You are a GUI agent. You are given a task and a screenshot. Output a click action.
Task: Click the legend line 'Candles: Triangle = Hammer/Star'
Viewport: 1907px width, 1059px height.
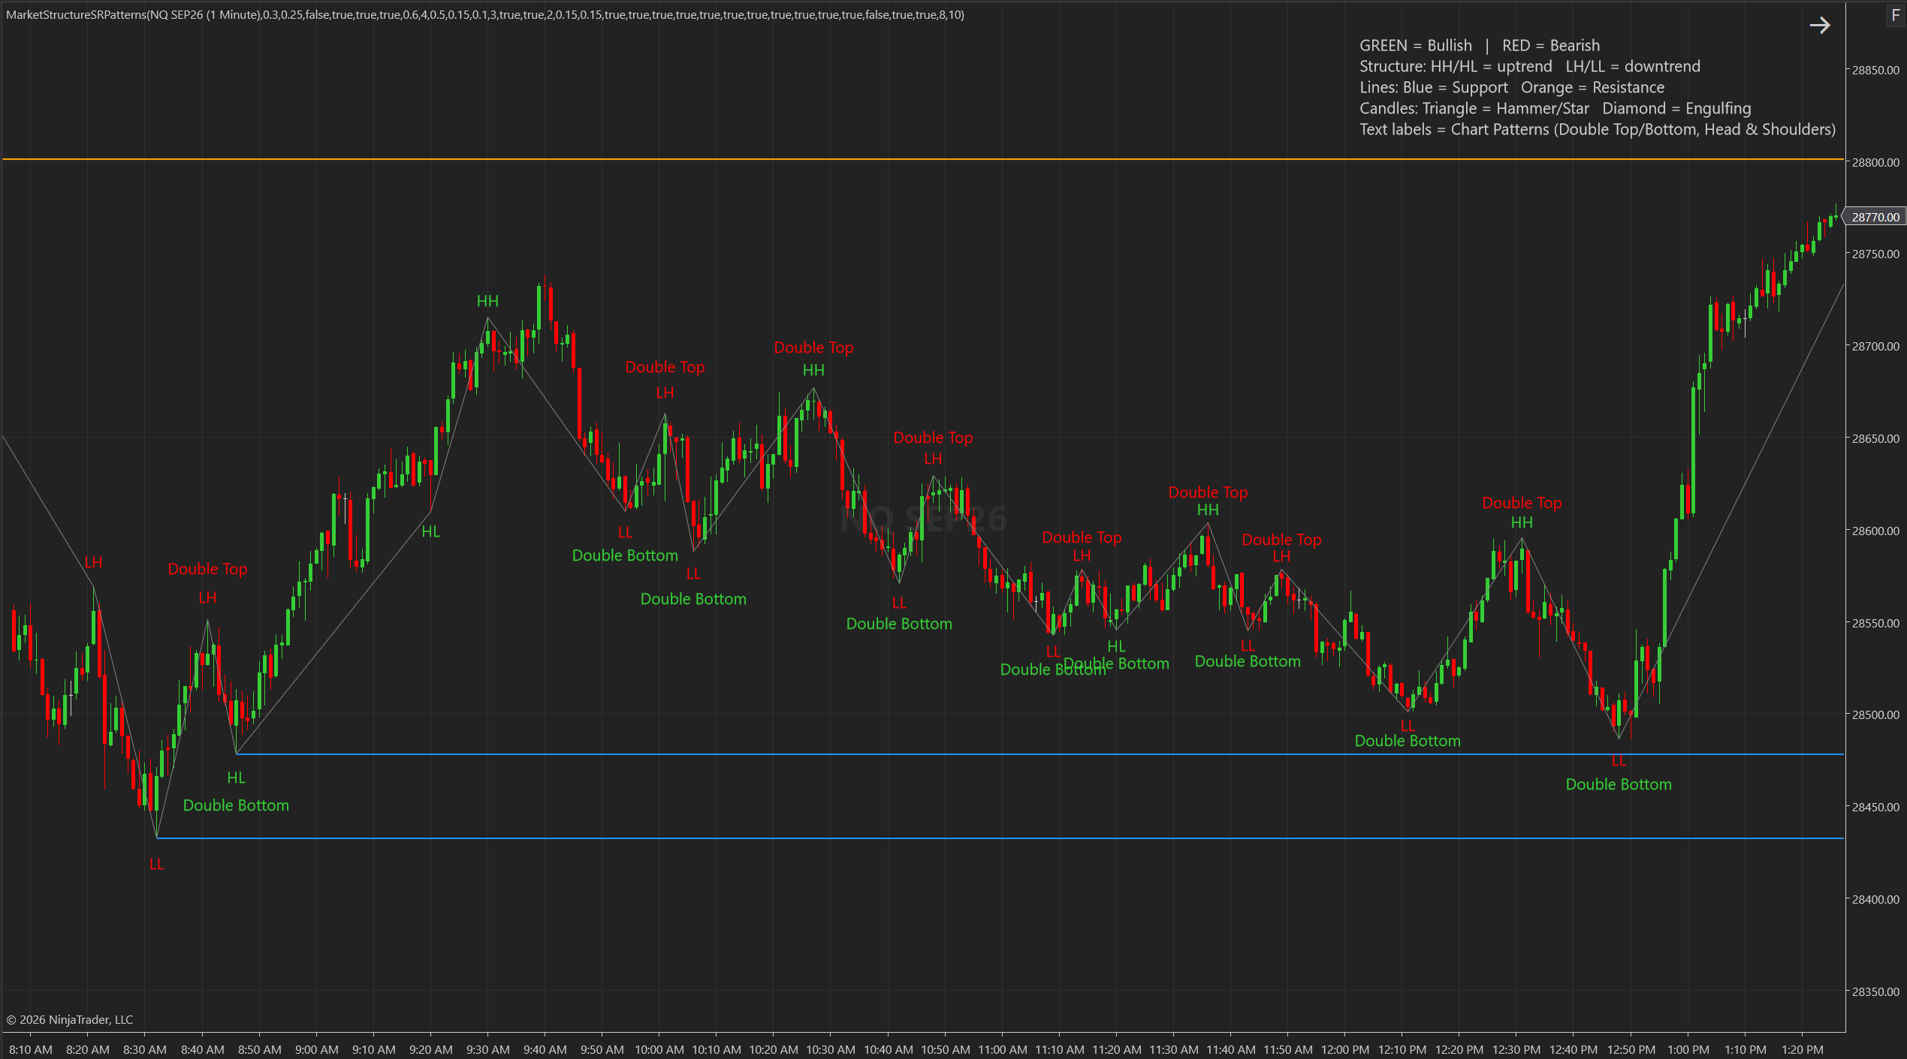(1555, 109)
